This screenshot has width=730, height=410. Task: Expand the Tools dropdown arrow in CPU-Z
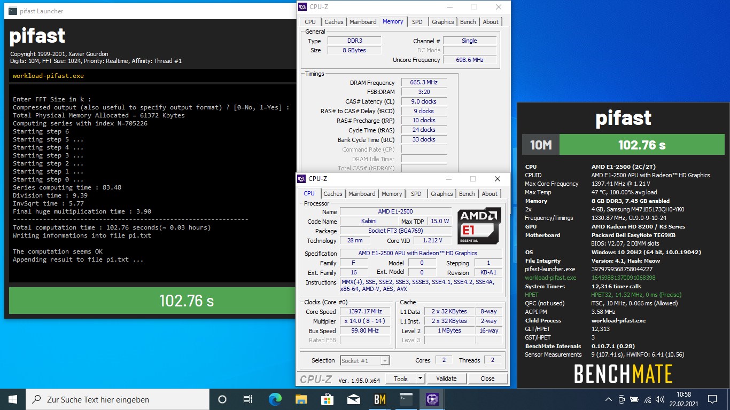pyautogui.click(x=420, y=379)
